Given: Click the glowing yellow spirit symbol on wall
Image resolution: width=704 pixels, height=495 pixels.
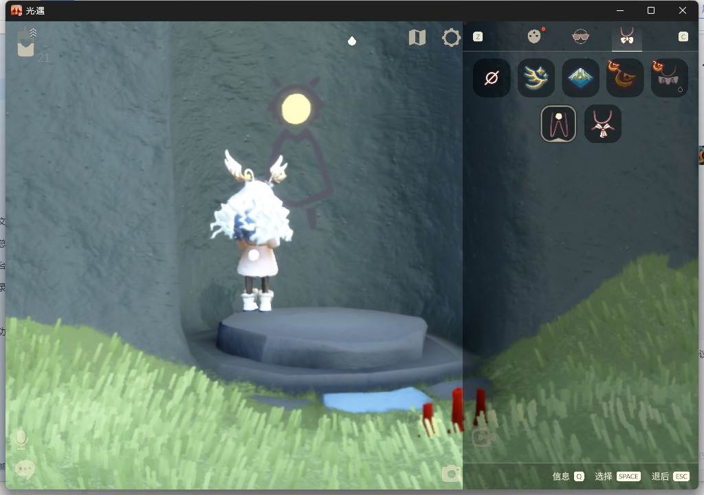Looking at the screenshot, I should point(296,109).
